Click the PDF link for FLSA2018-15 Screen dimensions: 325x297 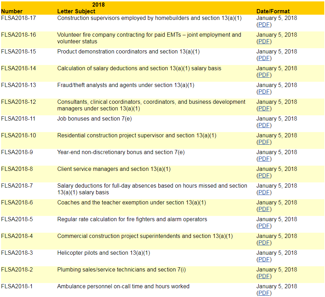click(264, 58)
